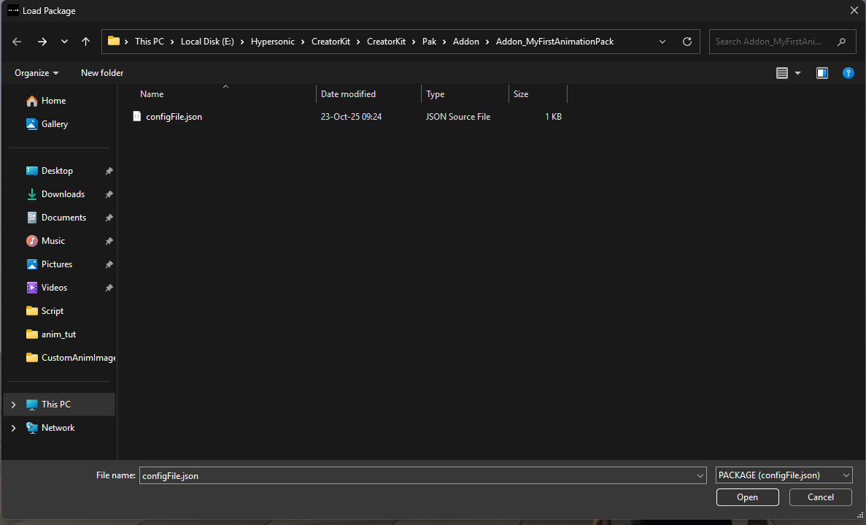Viewport: 866px width, 525px height.
Task: Open the PACKAGE file type dropdown
Action: [x=784, y=475]
